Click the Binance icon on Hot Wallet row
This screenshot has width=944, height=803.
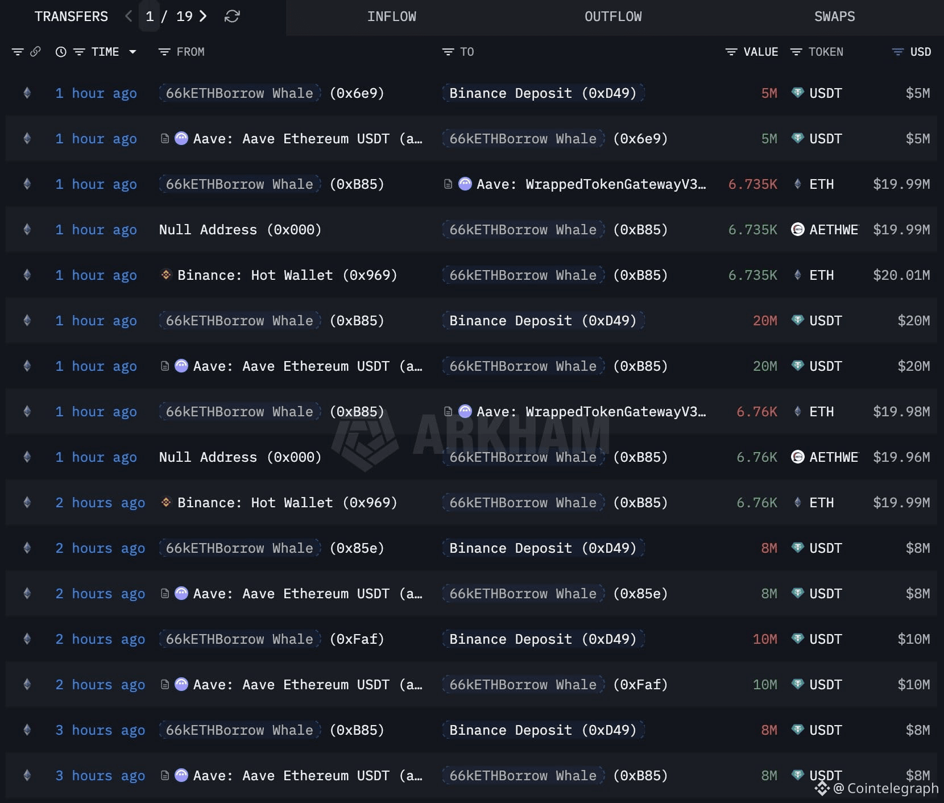click(165, 275)
